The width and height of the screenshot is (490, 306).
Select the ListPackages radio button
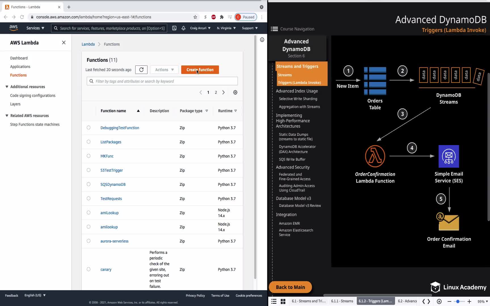pos(88,142)
